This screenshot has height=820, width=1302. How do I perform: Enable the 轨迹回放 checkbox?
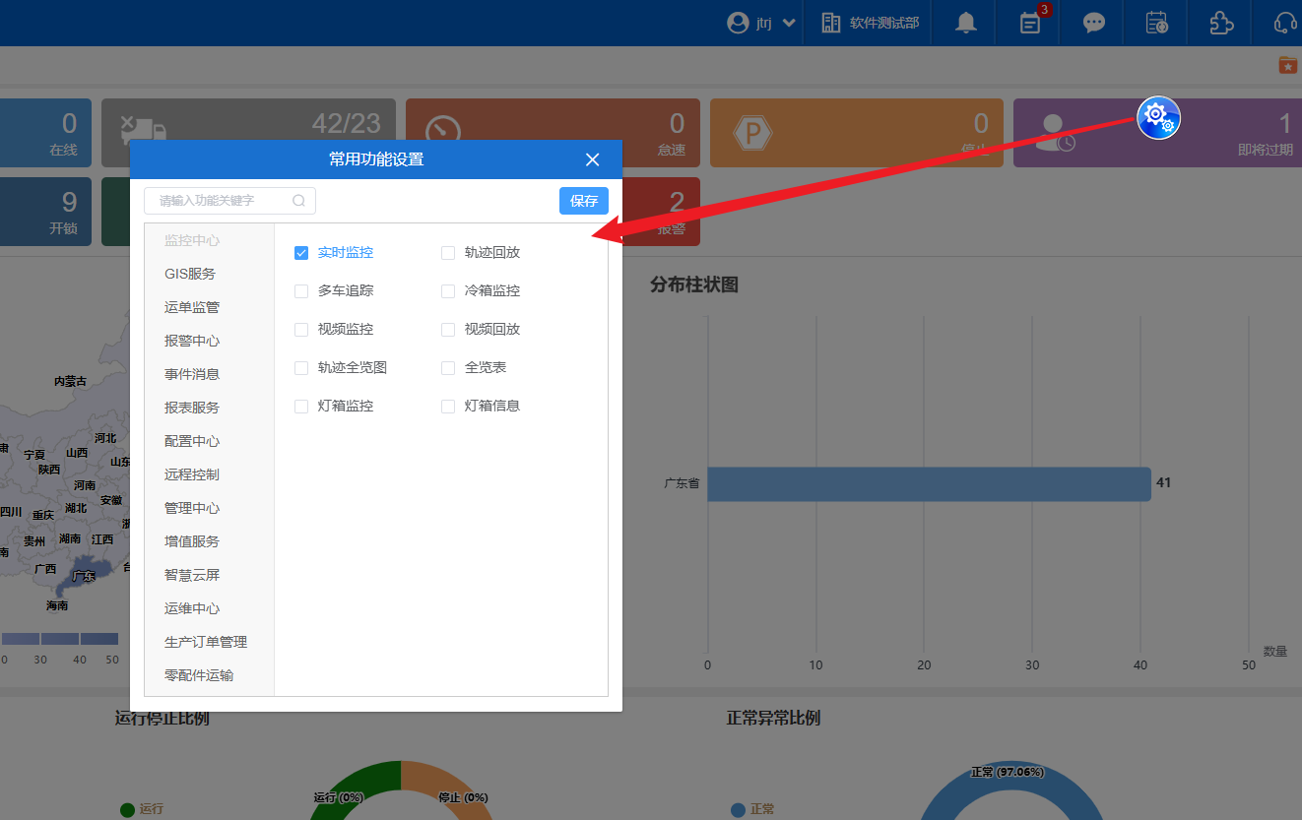[448, 253]
